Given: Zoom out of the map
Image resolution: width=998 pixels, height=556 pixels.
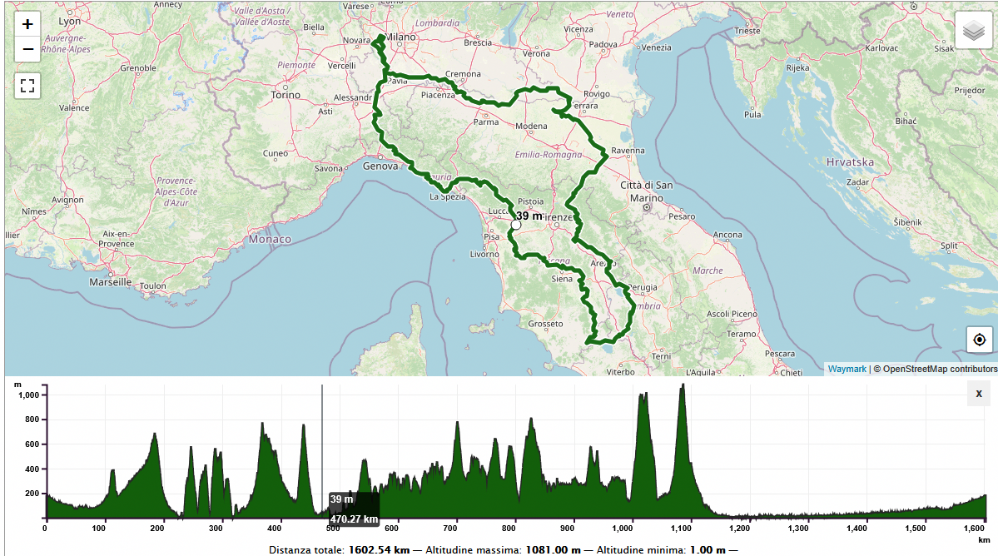Looking at the screenshot, I should pyautogui.click(x=27, y=50).
